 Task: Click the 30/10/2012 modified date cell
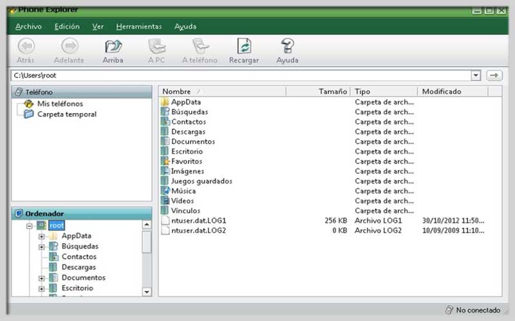click(x=453, y=220)
